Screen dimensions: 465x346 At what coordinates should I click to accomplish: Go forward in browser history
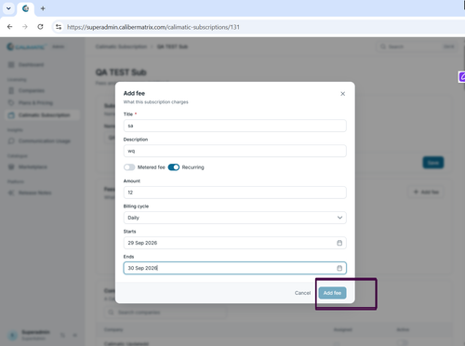tap(25, 27)
